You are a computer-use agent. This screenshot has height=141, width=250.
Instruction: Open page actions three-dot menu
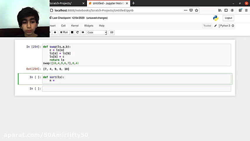(x=186, y=10)
